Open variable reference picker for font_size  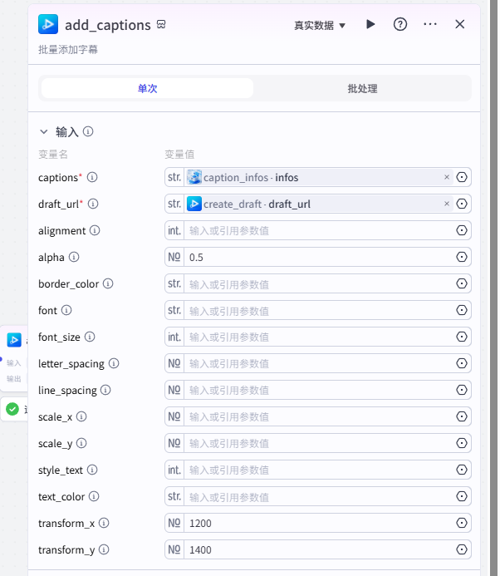[x=462, y=337]
